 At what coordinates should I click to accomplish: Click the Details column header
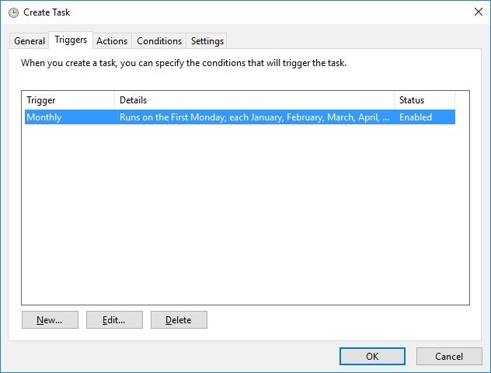254,100
